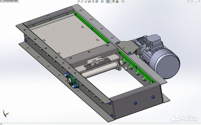201x125 pixels.
Task: Click the Zoom to Fit icon
Action: [x=79, y=1]
